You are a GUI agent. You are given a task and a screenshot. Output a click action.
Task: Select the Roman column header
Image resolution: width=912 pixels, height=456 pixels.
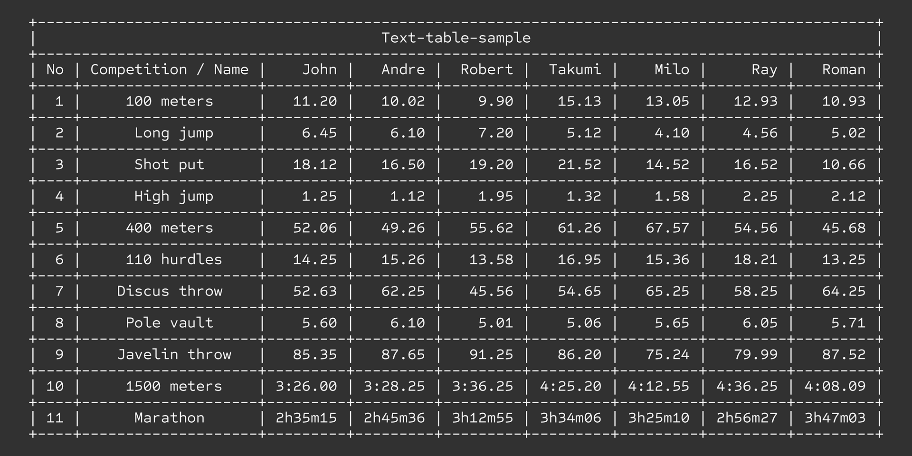tap(844, 70)
